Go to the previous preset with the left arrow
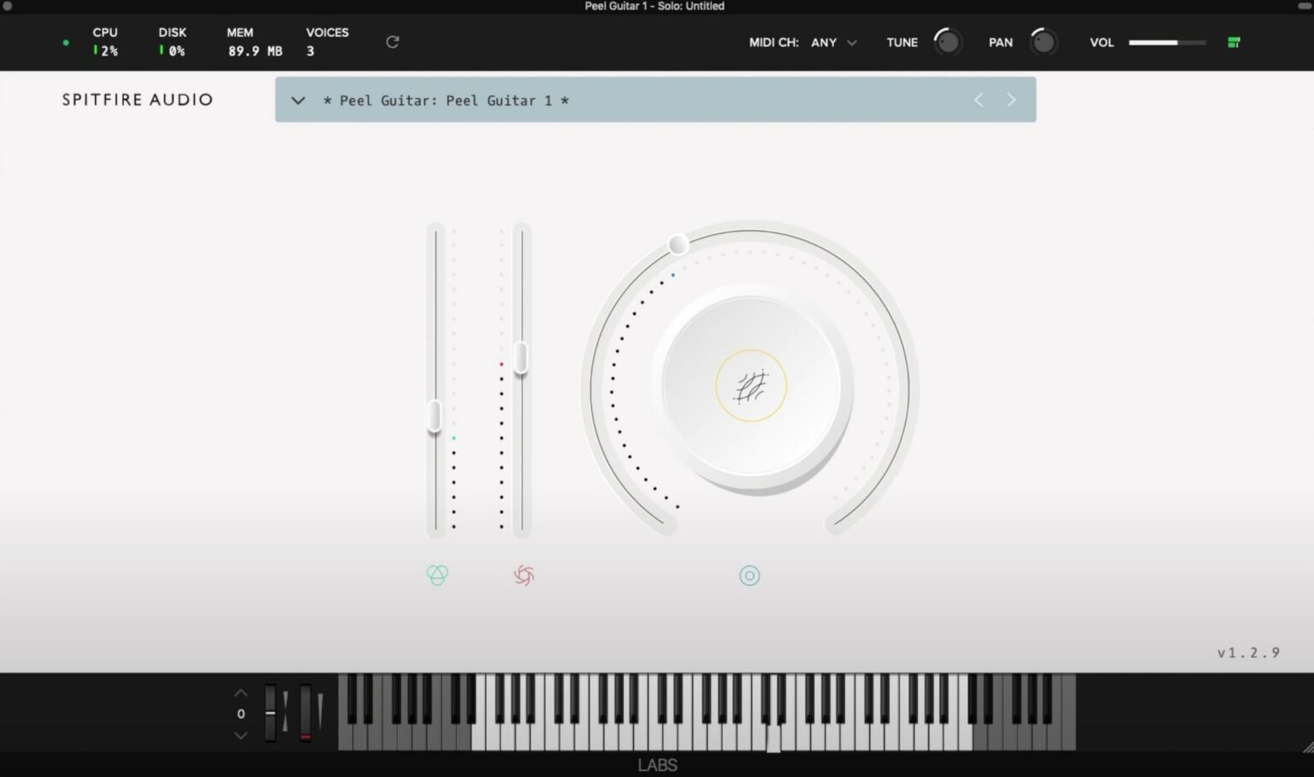Image resolution: width=1314 pixels, height=777 pixels. click(x=978, y=100)
